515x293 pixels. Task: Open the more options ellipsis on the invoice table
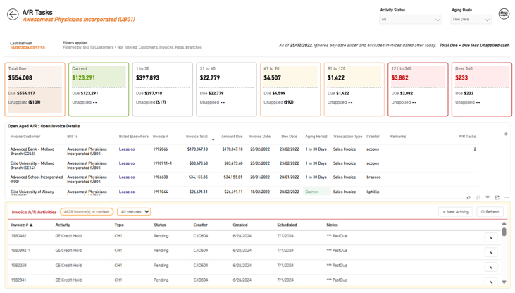coord(507,197)
